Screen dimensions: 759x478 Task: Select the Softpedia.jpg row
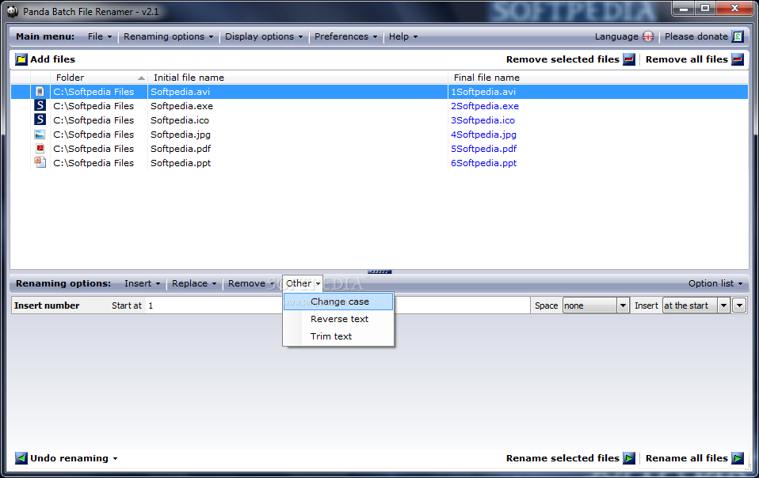point(379,135)
